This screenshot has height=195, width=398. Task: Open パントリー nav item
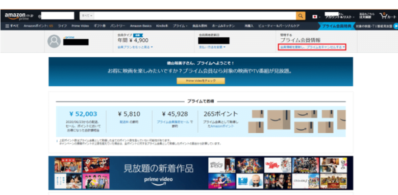(118, 26)
